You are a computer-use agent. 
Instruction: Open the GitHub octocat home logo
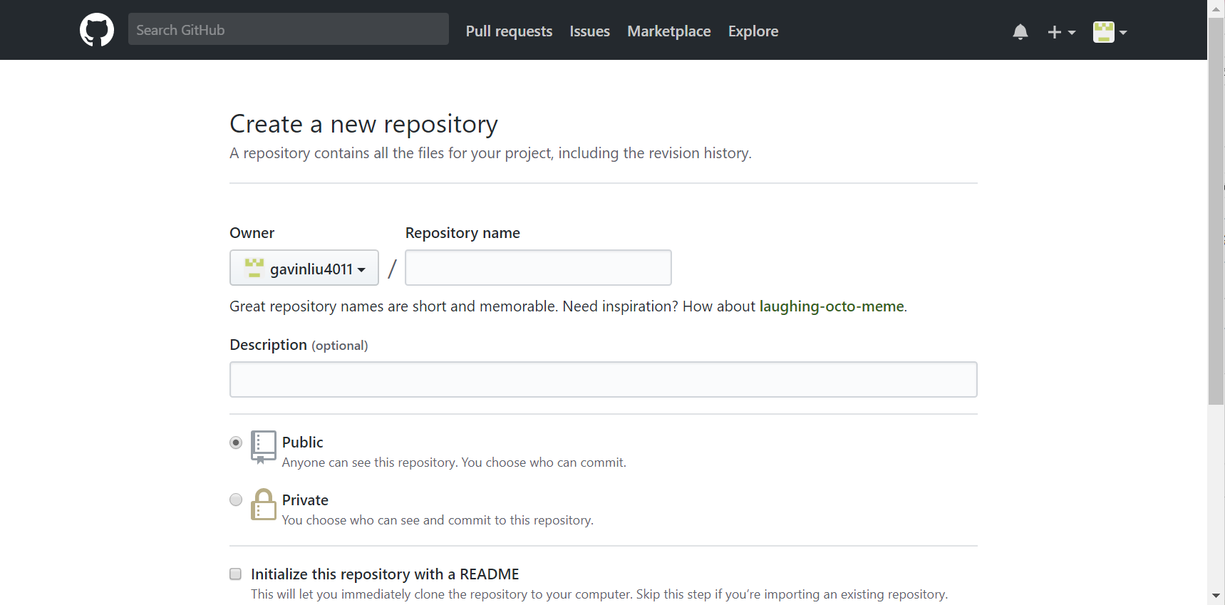click(97, 30)
